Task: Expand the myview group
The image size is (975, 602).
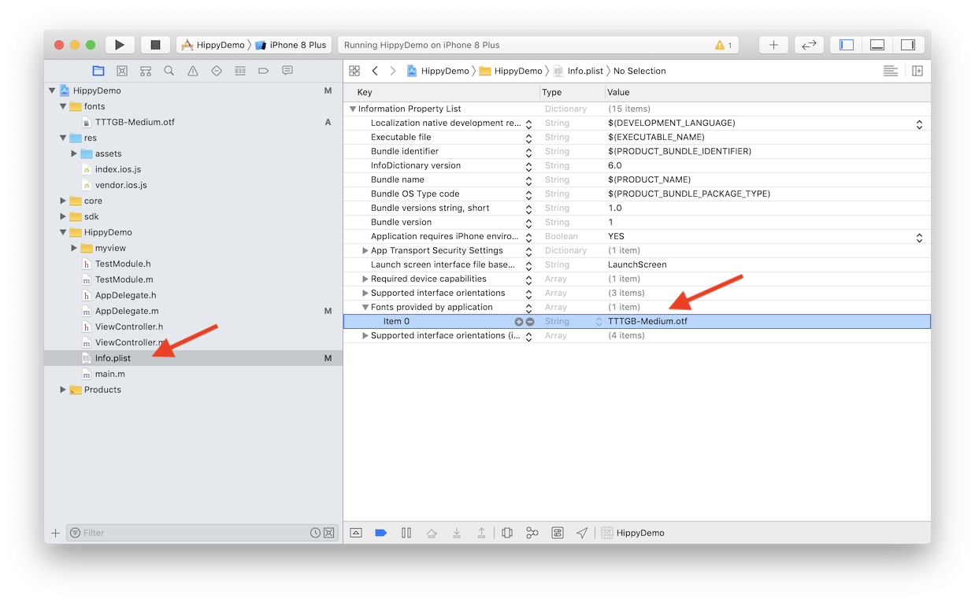Action: (x=74, y=248)
